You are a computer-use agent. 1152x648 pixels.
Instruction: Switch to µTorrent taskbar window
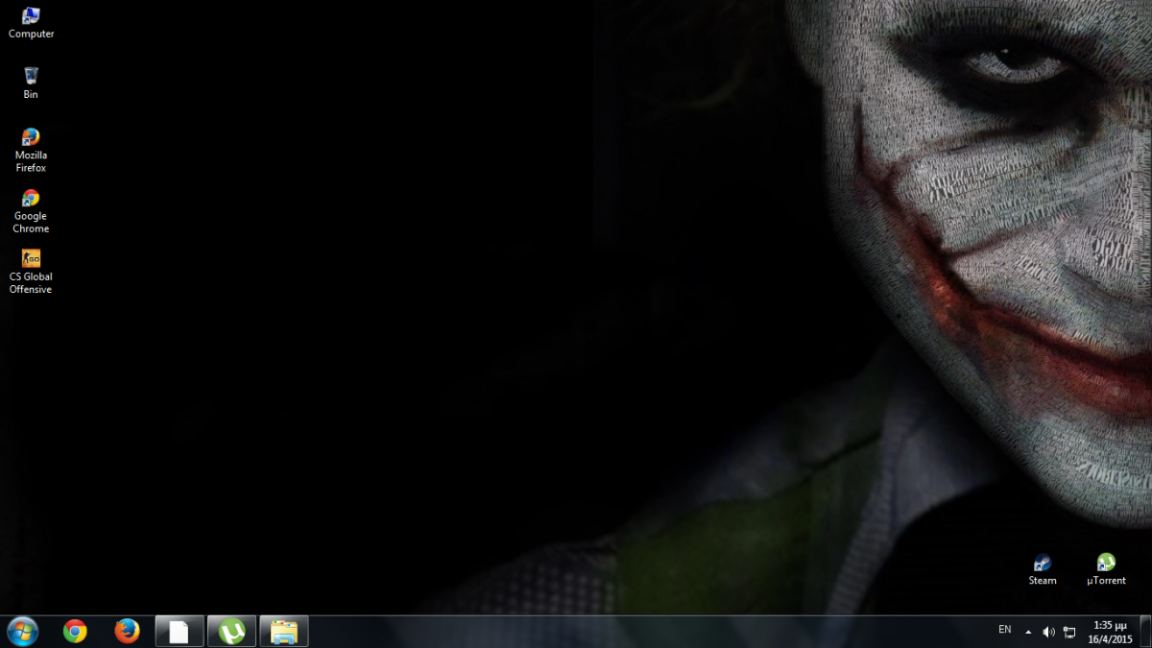231,631
